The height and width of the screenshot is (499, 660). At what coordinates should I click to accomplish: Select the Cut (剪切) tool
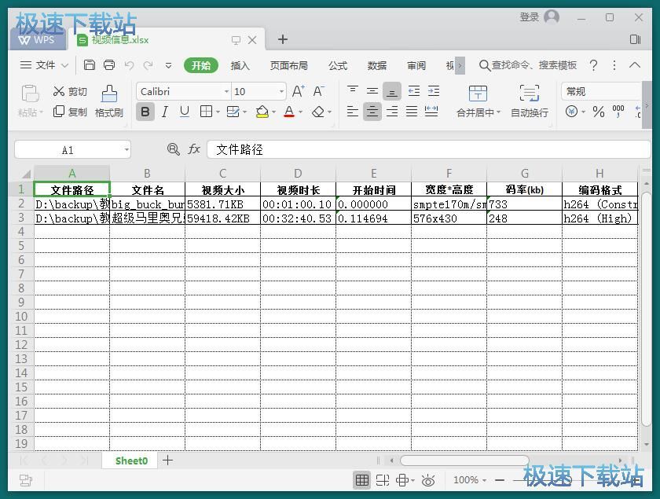(x=69, y=91)
